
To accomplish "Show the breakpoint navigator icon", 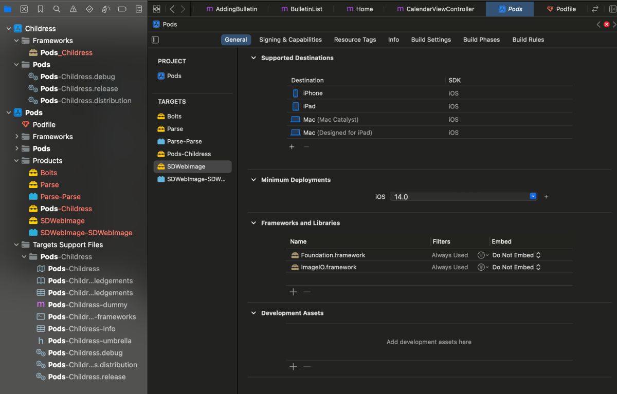I will [x=122, y=9].
